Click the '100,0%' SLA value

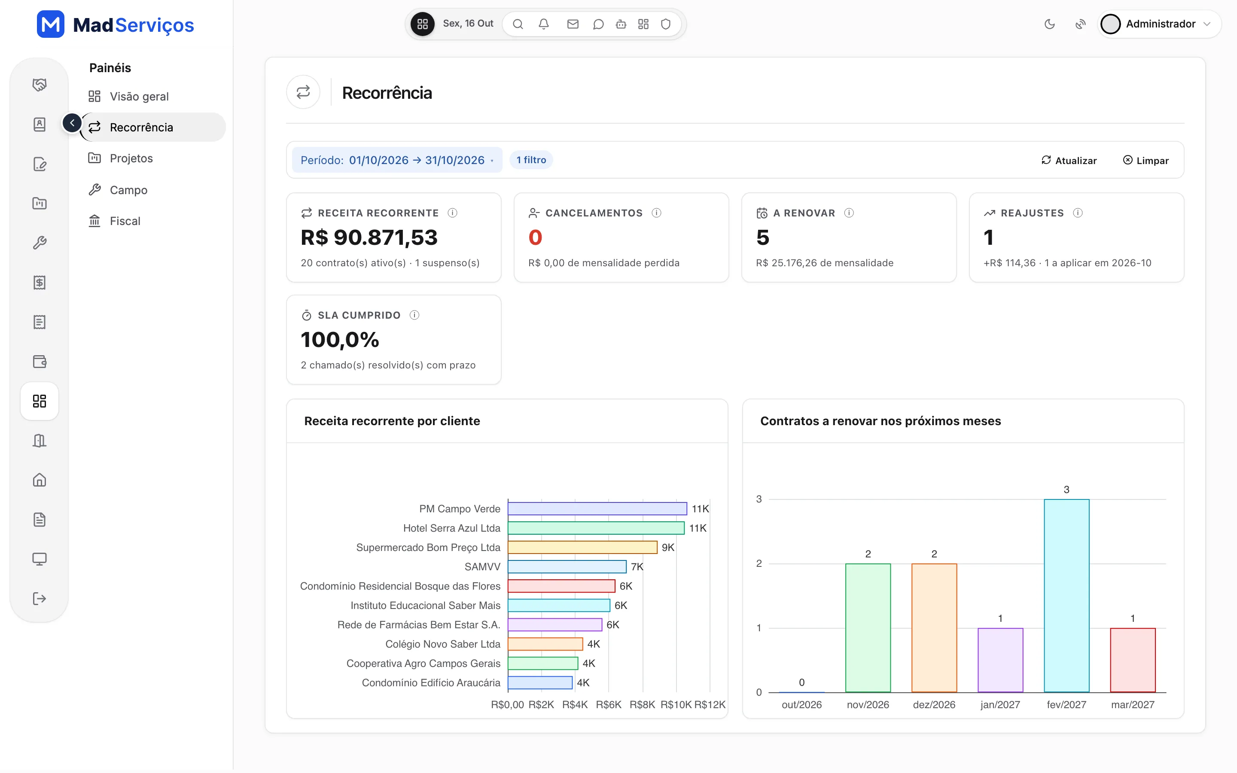[x=340, y=340]
